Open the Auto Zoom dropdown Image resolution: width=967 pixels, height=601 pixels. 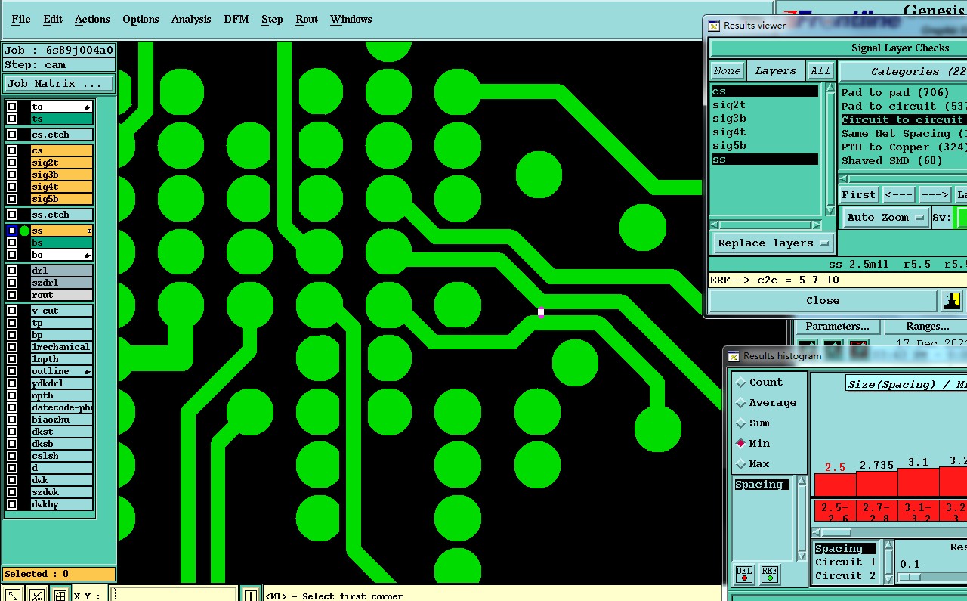coord(885,217)
